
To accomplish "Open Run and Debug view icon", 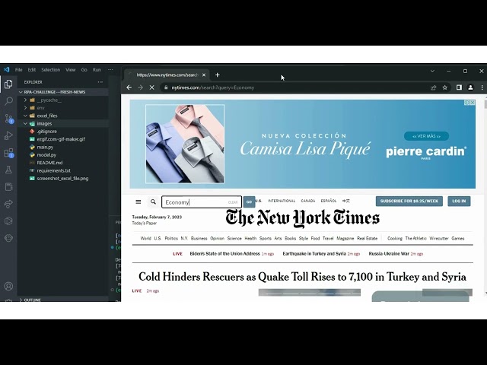I will point(8,135).
